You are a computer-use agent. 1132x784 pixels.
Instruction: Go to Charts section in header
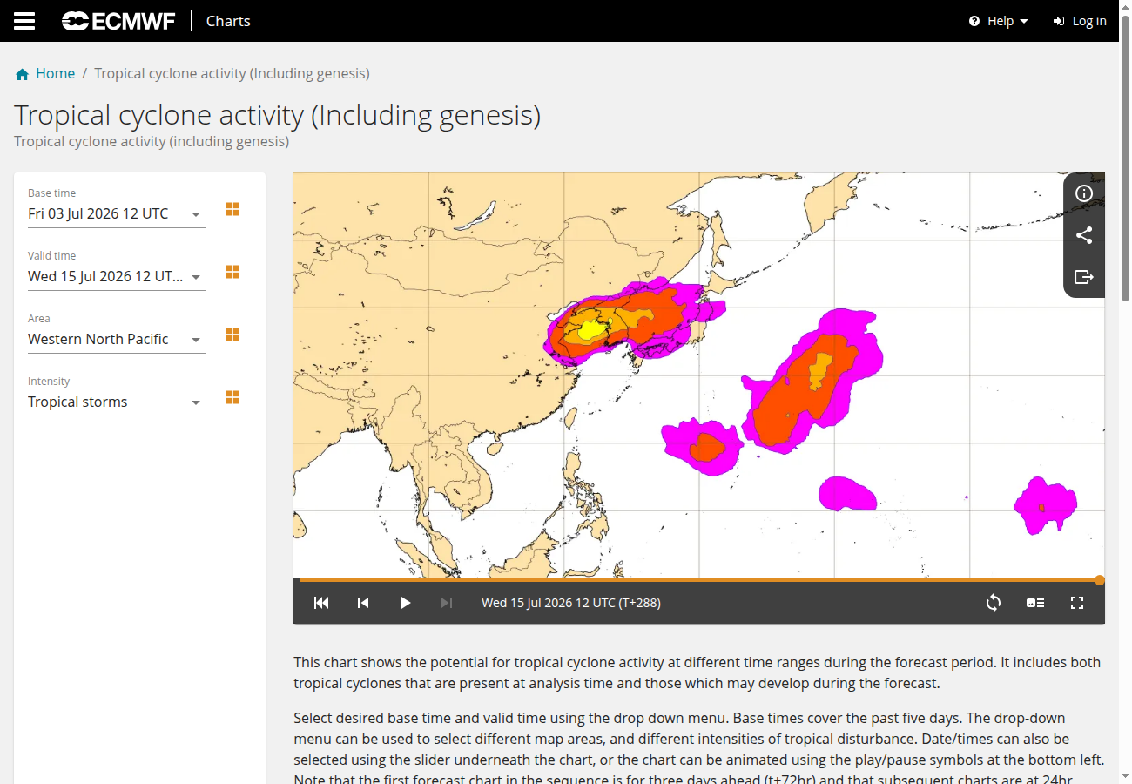[228, 21]
